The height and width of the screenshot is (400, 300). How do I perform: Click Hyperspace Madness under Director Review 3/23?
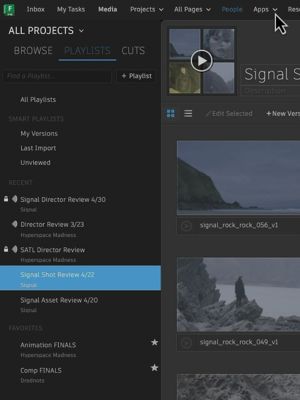[48, 235]
